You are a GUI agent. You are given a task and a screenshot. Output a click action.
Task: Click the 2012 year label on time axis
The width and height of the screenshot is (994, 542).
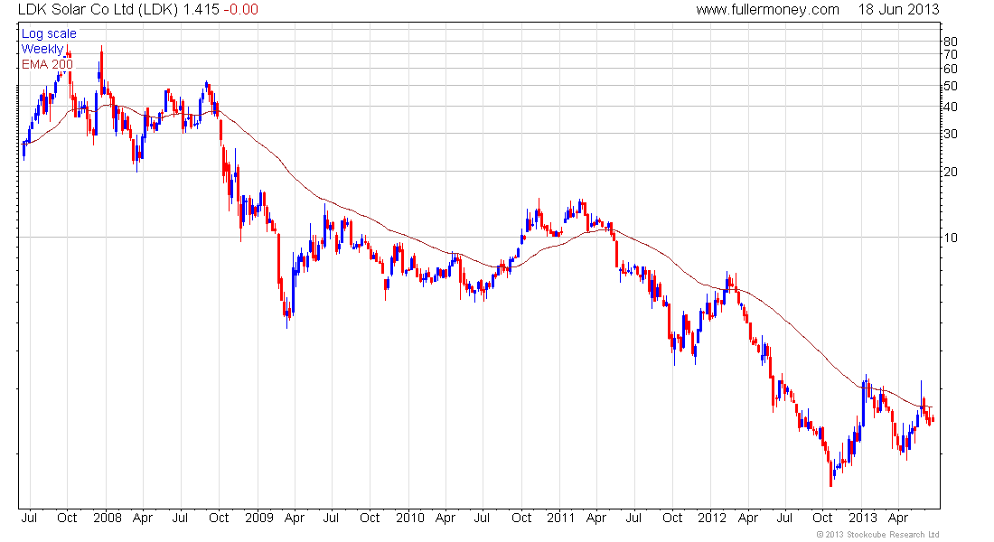(712, 518)
